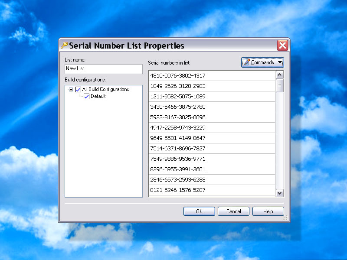Toggle the All Build Configurations checkbox
Screen dimensions: 347x260
point(79,89)
